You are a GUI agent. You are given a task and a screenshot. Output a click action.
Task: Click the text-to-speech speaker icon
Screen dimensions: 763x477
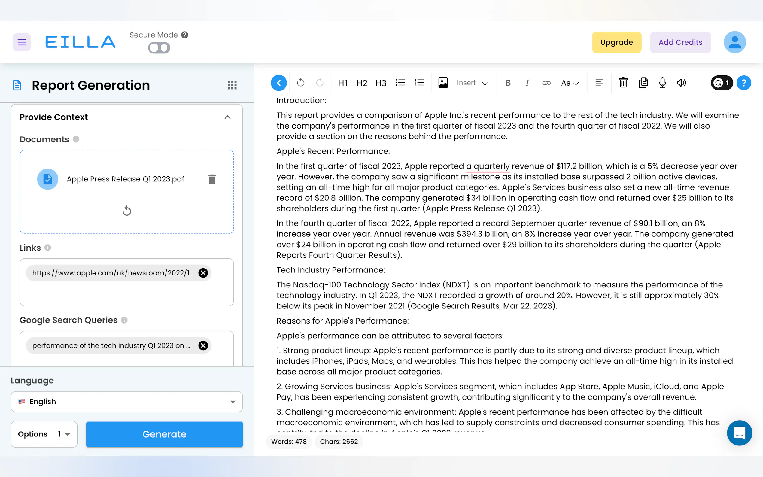[681, 83]
